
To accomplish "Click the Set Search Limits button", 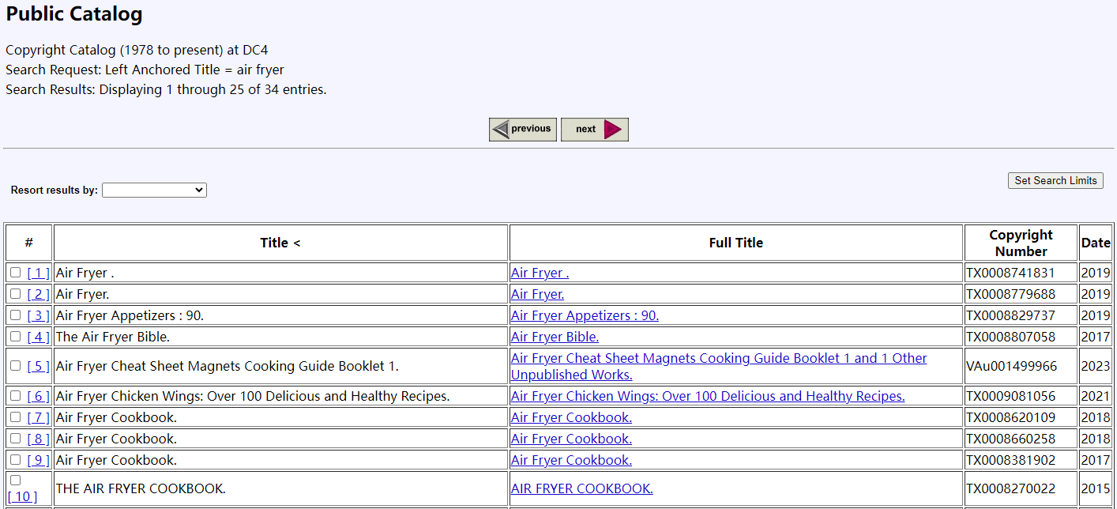I will (x=1055, y=181).
